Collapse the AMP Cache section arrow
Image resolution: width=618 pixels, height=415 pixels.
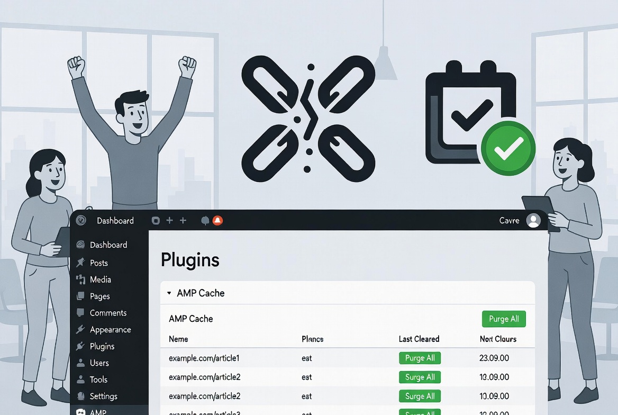click(169, 293)
